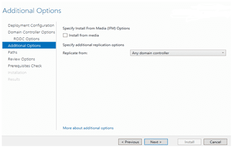Click the Cancel button
This screenshot has height=149, width=236.
pos(215,142)
